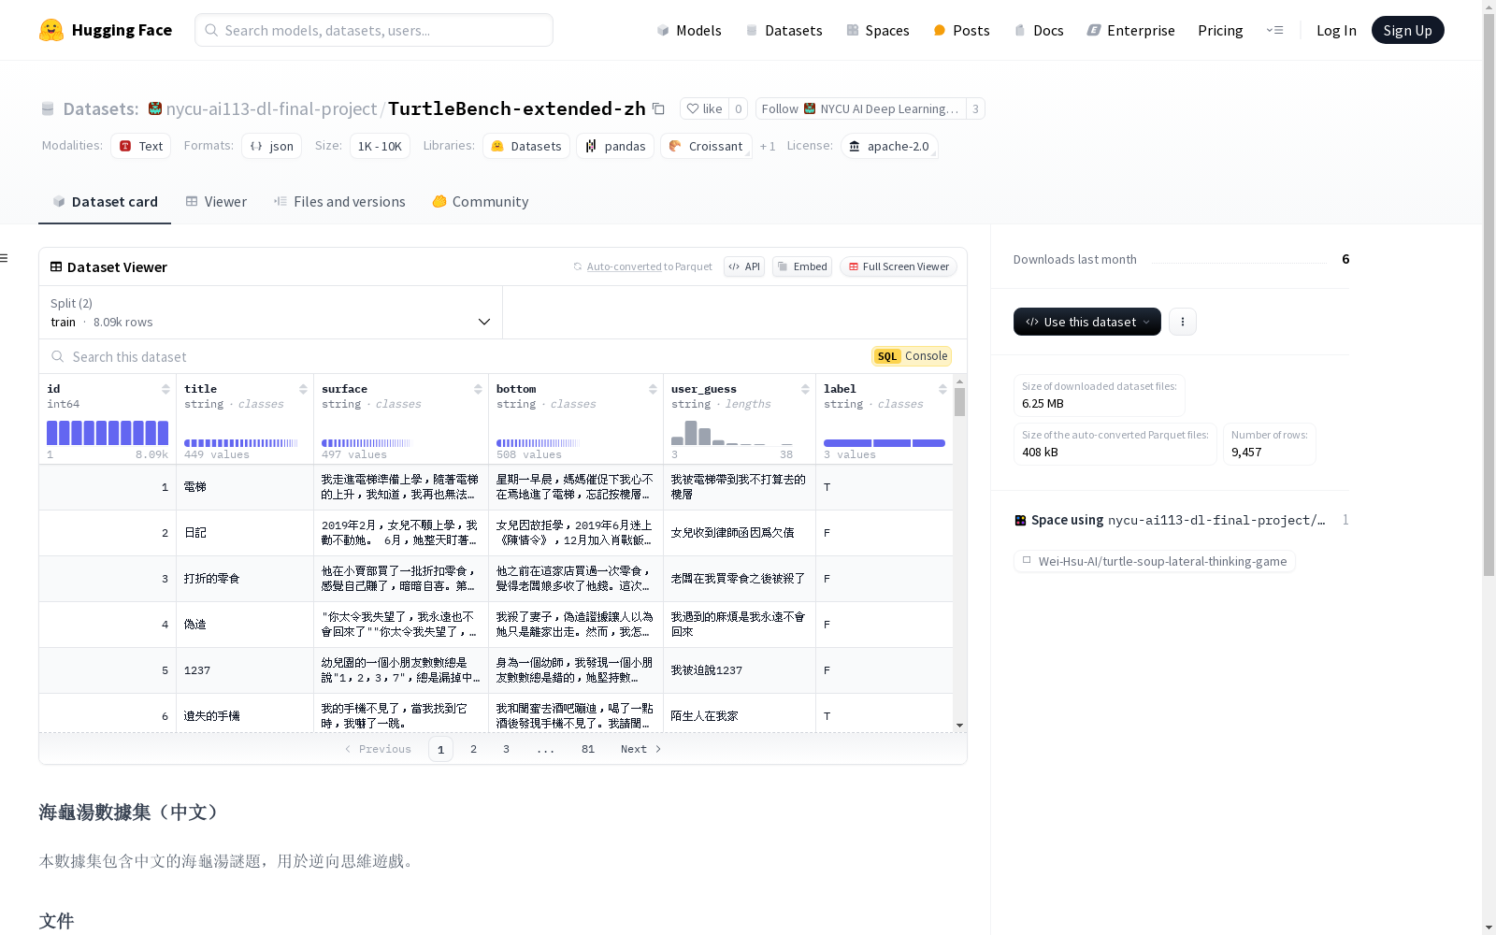The width and height of the screenshot is (1496, 935).
Task: Open the Text modality tag
Action: point(141,146)
